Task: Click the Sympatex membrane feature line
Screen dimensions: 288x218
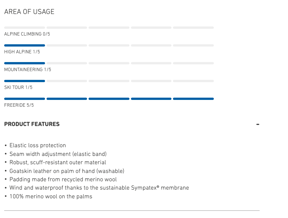Action: 99,188
